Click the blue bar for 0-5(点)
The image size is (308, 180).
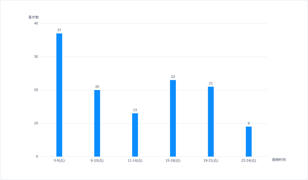[59, 95]
